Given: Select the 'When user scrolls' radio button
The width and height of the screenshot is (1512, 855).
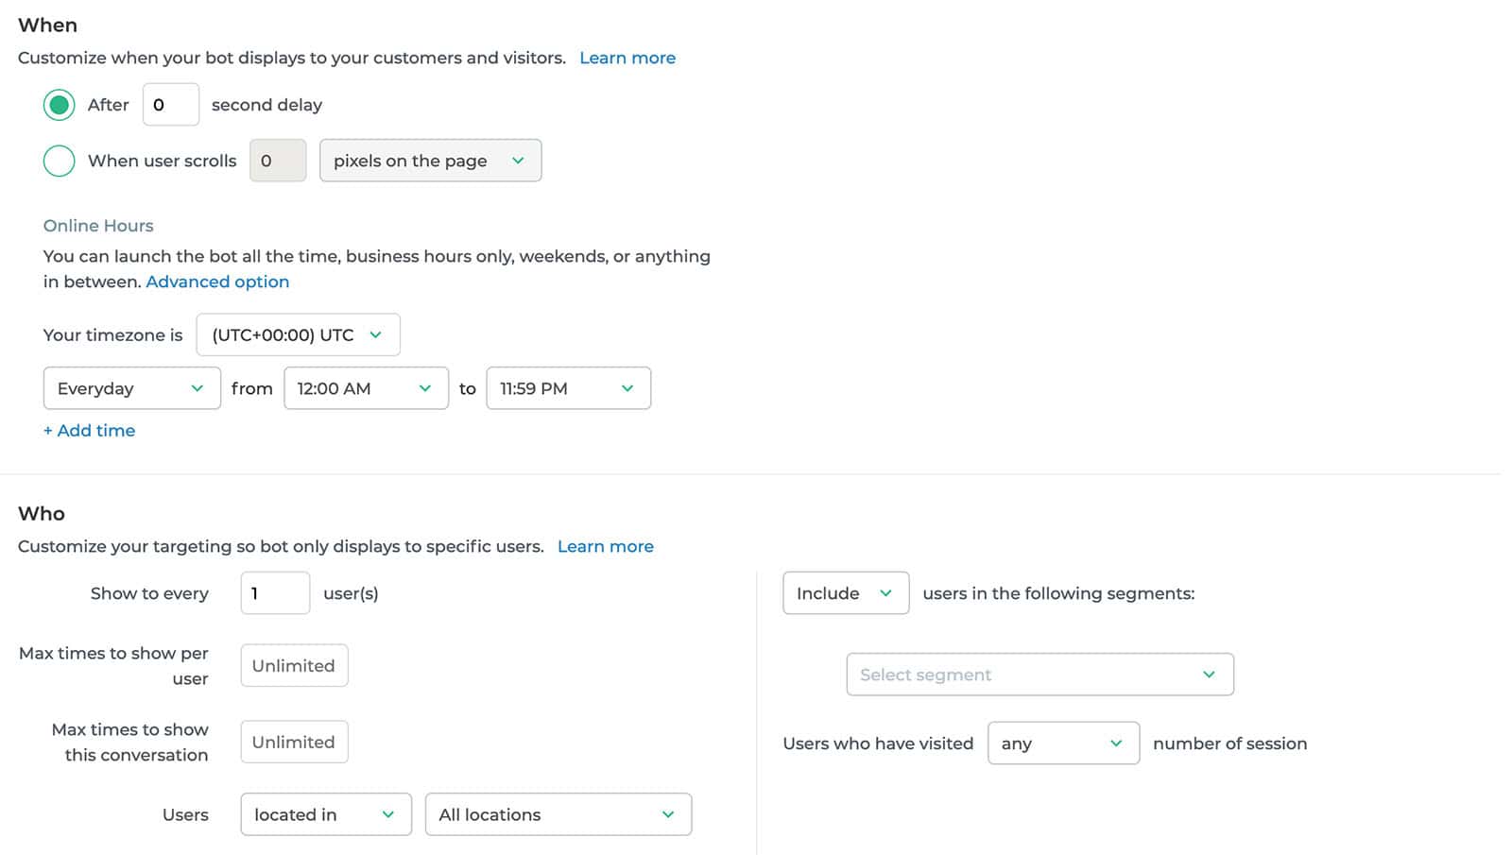Looking at the screenshot, I should click(x=59, y=161).
